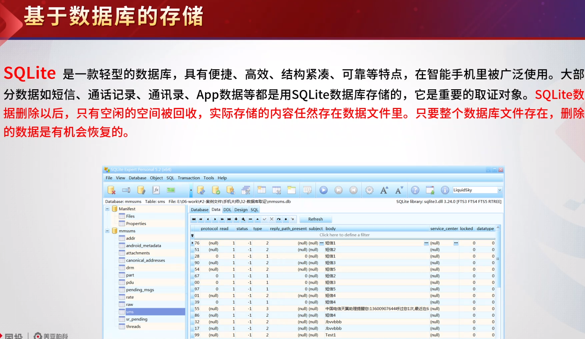Click the rename database toolbar icon
585x339 pixels.
[126, 190]
